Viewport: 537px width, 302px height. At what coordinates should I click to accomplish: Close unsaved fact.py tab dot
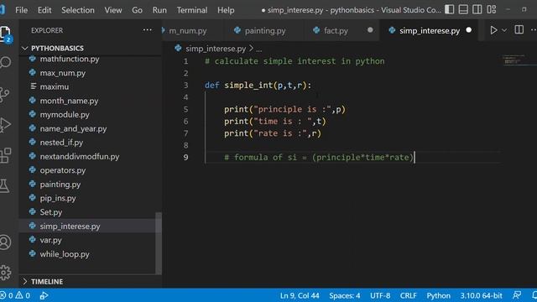370,30
